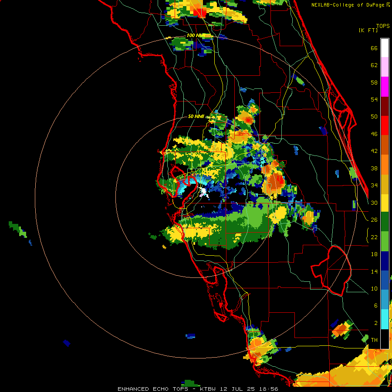The width and height of the screenshot is (392, 392).
Task: Click the K FT unit label
Action: (368, 30)
